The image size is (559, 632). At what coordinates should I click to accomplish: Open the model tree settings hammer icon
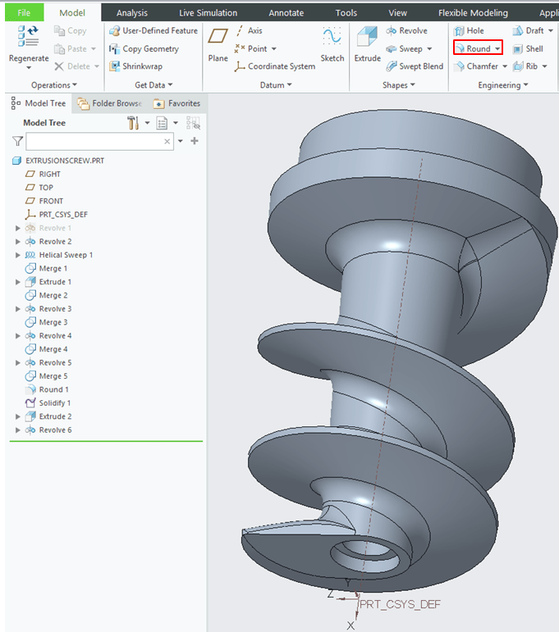(133, 123)
